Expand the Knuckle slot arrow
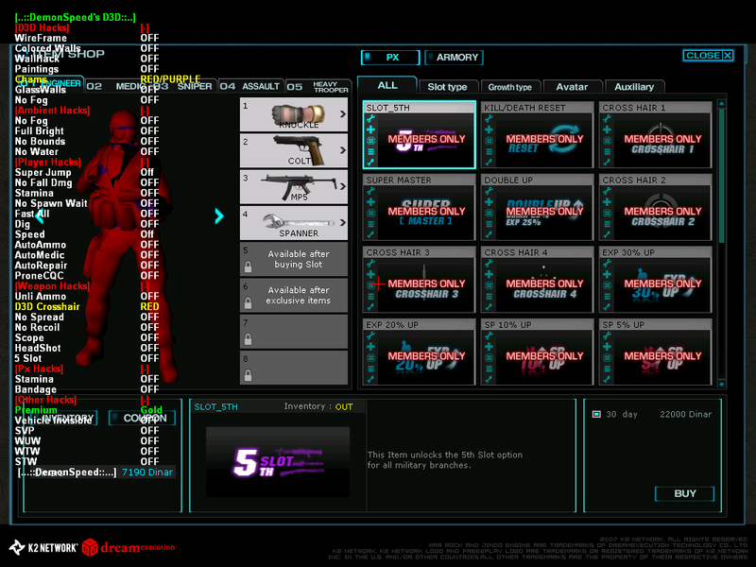This screenshot has width=756, height=567. coord(343,113)
